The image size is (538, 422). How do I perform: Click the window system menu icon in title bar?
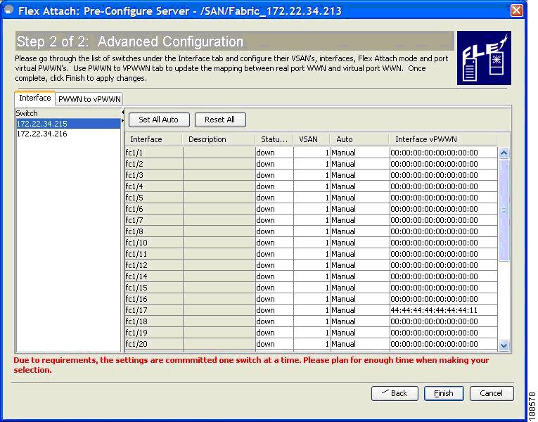8,10
